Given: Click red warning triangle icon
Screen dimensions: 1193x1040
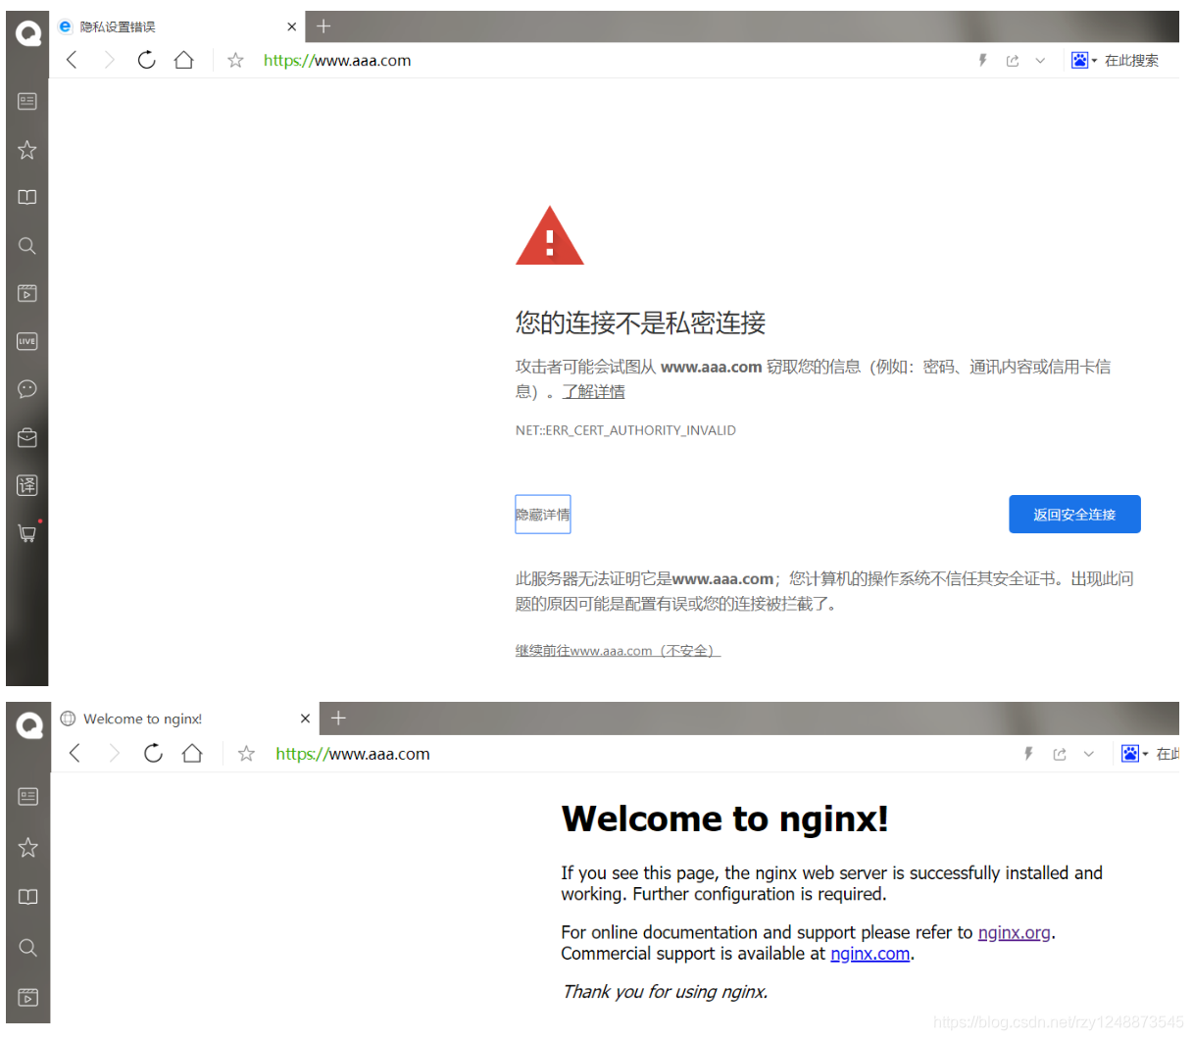Looking at the screenshot, I should tap(550, 236).
